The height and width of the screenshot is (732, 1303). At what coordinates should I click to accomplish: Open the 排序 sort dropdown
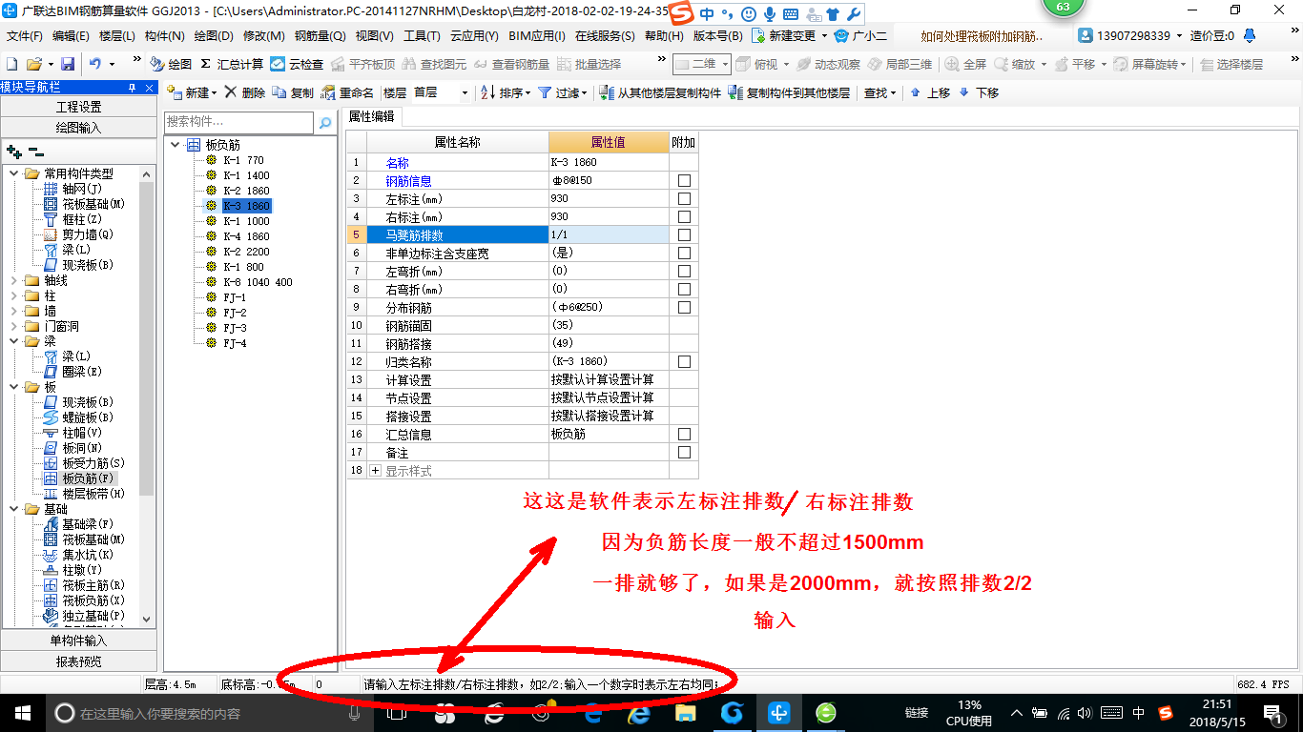coord(505,93)
